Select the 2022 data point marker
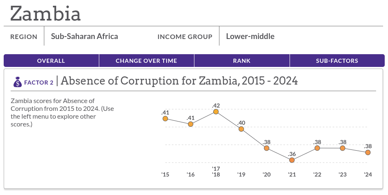The height and width of the screenshot is (195, 388). coord(317,148)
